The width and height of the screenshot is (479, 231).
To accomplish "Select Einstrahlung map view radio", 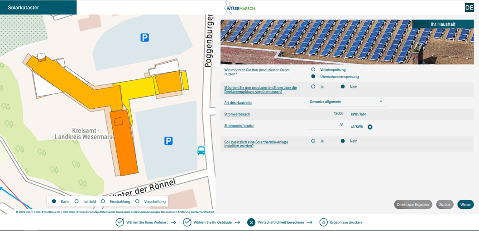I will [103, 201].
